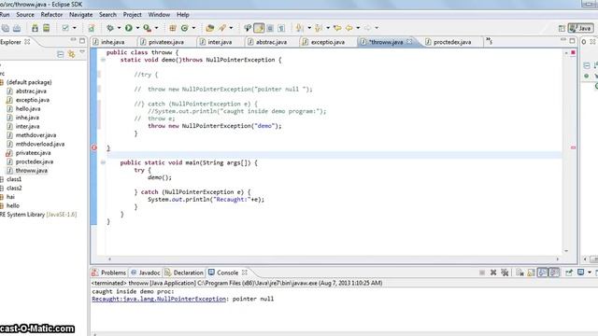Click the Next Annotation icon
Screen dimensions: 598x336
pyautogui.click(x=300, y=28)
